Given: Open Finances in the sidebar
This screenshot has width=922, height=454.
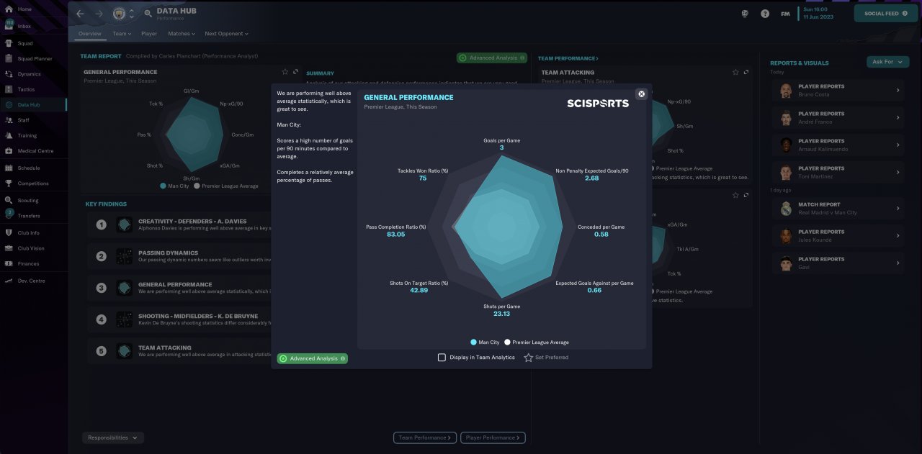Looking at the screenshot, I should (33, 264).
